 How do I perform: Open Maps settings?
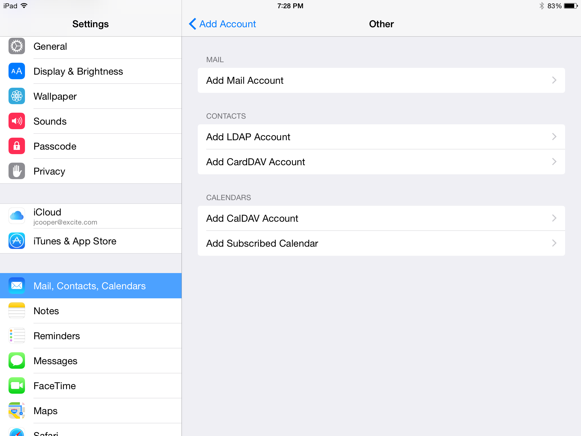pyautogui.click(x=91, y=411)
